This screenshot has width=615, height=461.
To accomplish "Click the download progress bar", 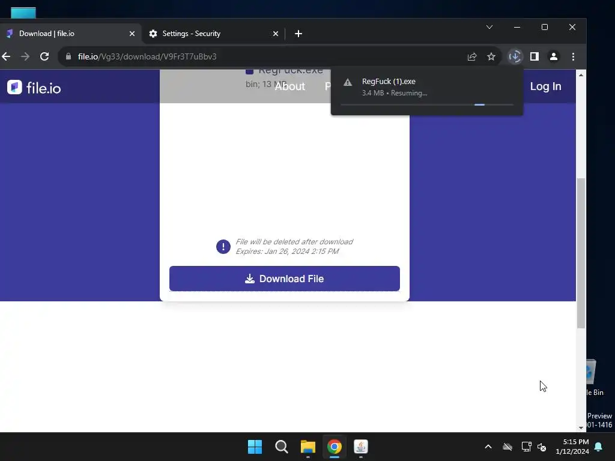I will point(427,104).
